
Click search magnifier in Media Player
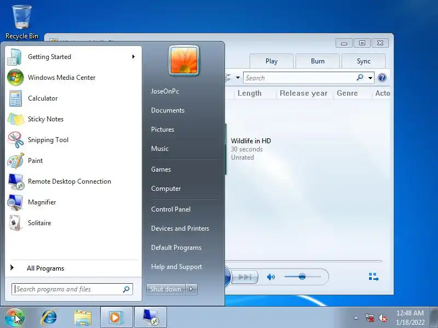[x=360, y=77]
